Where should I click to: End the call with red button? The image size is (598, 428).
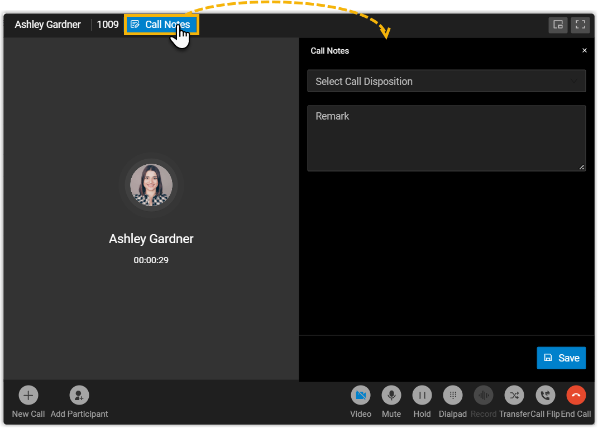(x=576, y=396)
